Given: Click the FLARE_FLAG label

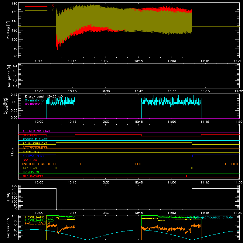Looking at the screenshot, I should click(x=32, y=152).
